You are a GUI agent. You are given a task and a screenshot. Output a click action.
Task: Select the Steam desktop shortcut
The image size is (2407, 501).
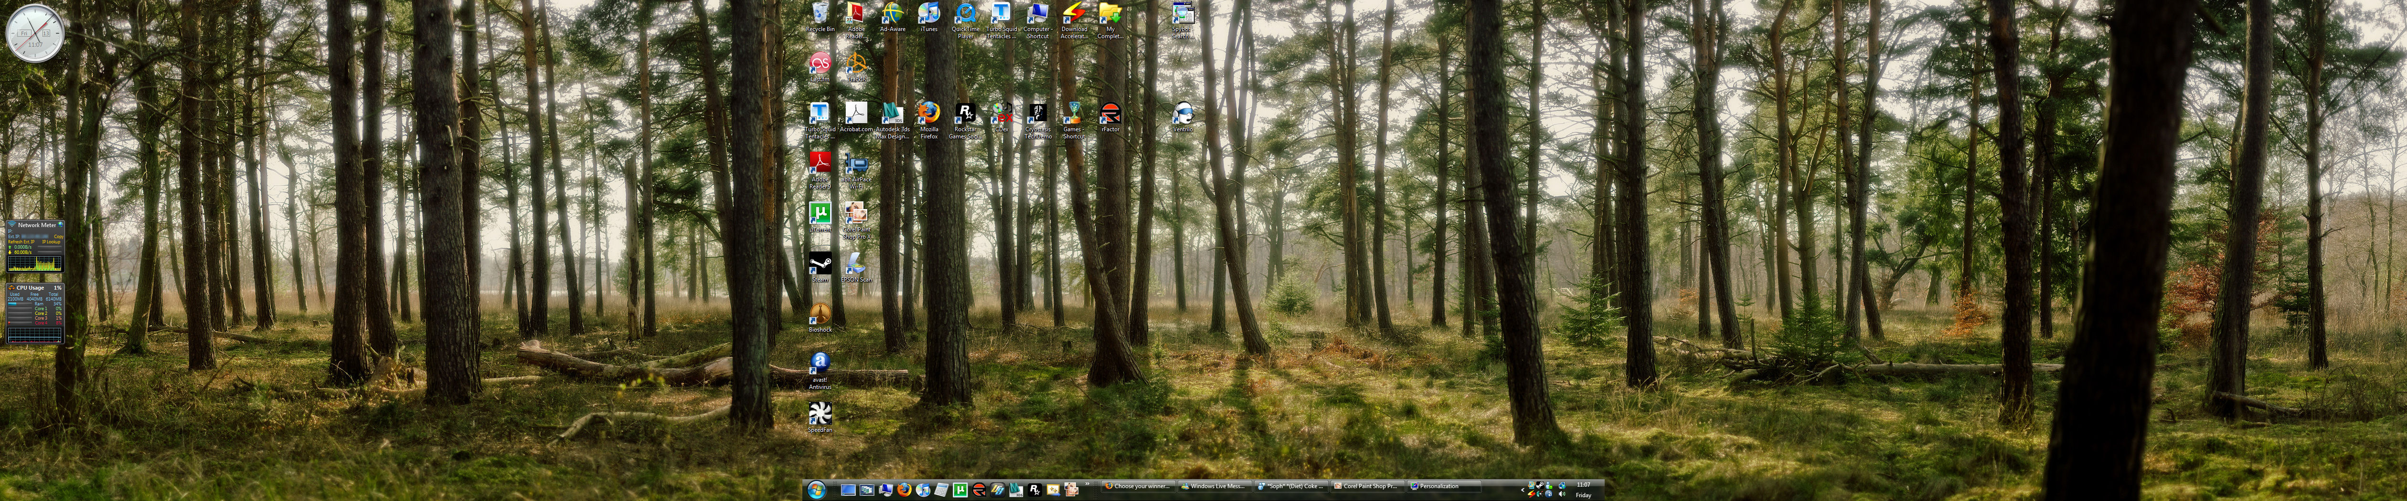820,268
